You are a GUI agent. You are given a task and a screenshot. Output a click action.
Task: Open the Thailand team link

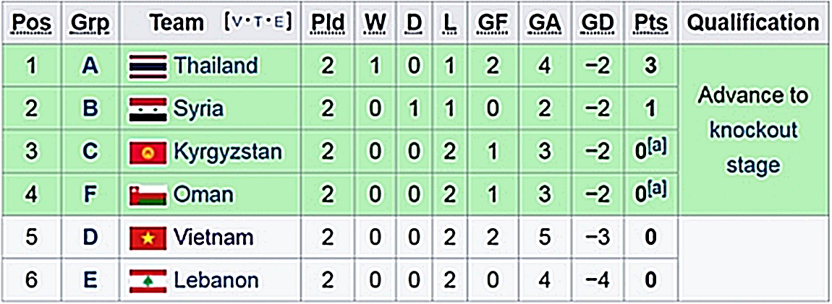coord(216,66)
